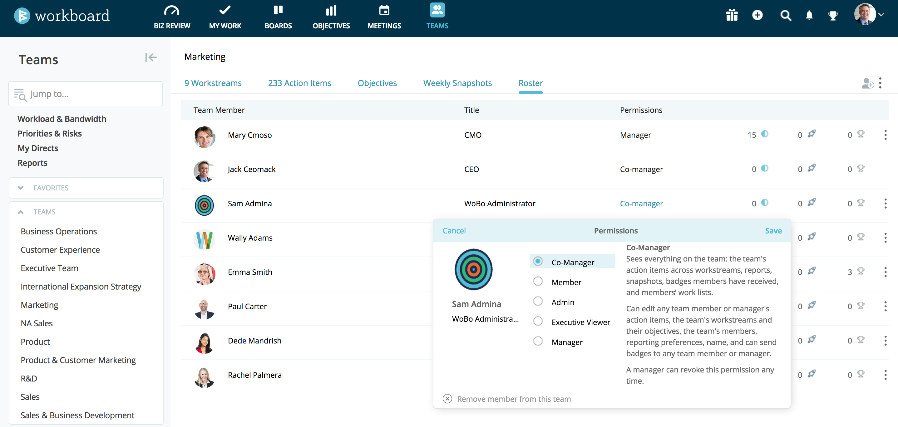Select the Admin permission radio

click(538, 301)
